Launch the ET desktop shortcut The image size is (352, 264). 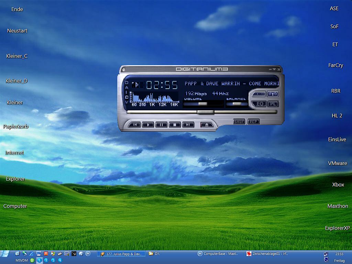click(335, 44)
